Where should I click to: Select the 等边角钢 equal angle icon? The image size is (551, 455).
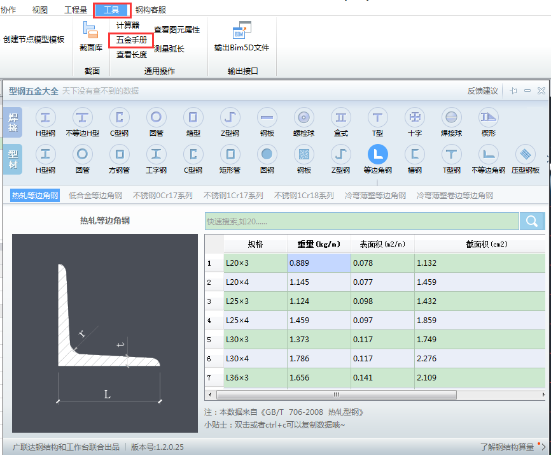coord(378,154)
